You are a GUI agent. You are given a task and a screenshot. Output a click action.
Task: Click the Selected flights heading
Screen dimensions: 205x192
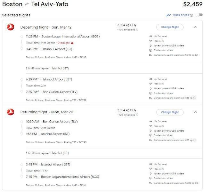(x=16, y=15)
